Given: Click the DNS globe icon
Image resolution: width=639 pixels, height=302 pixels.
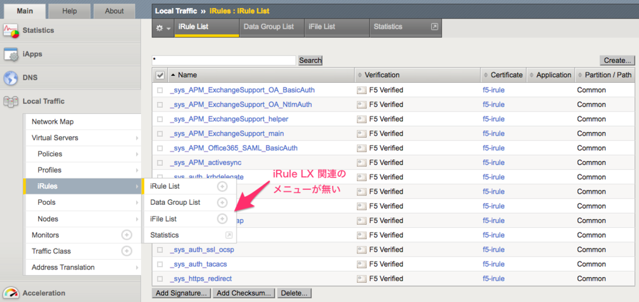Looking at the screenshot, I should 11,78.
